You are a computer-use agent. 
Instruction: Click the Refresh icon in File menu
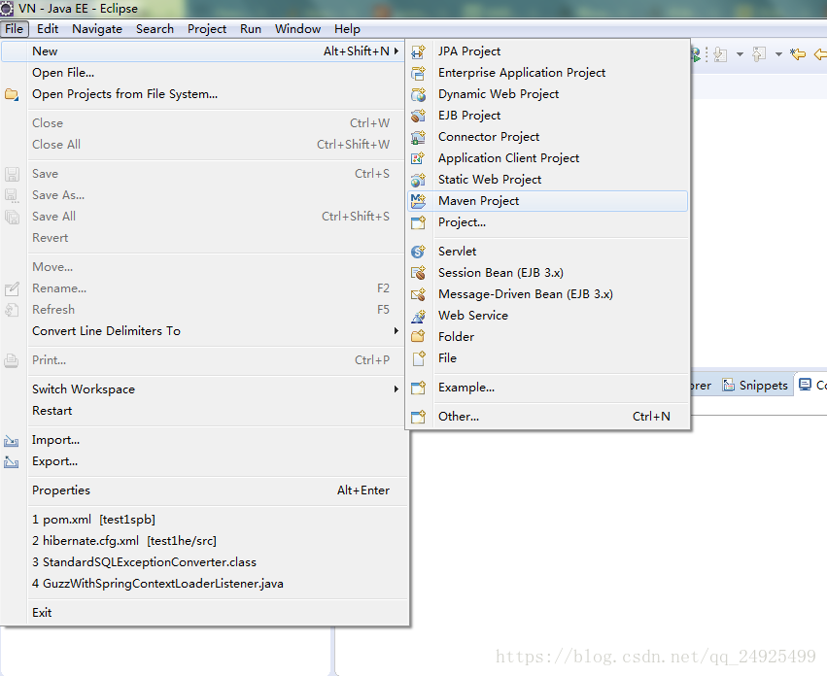coord(12,310)
